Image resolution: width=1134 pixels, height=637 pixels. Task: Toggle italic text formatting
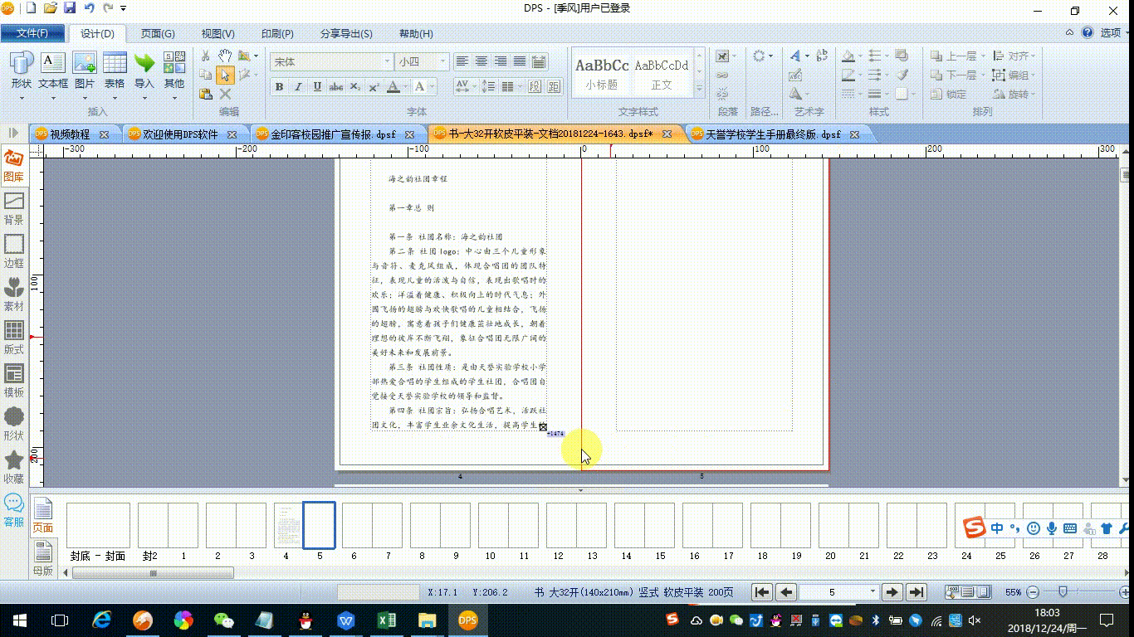[x=299, y=87]
